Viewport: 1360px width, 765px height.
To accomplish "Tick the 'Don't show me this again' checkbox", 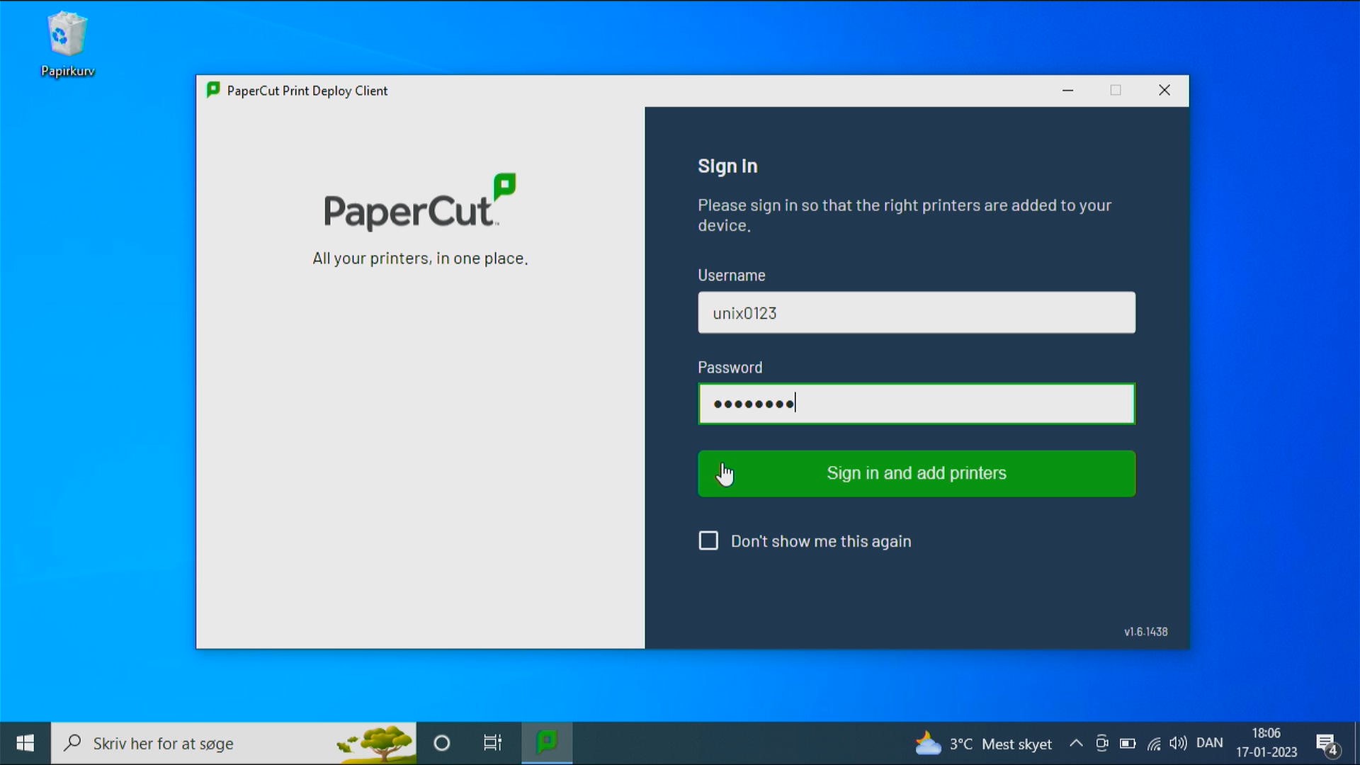I will 708,541.
